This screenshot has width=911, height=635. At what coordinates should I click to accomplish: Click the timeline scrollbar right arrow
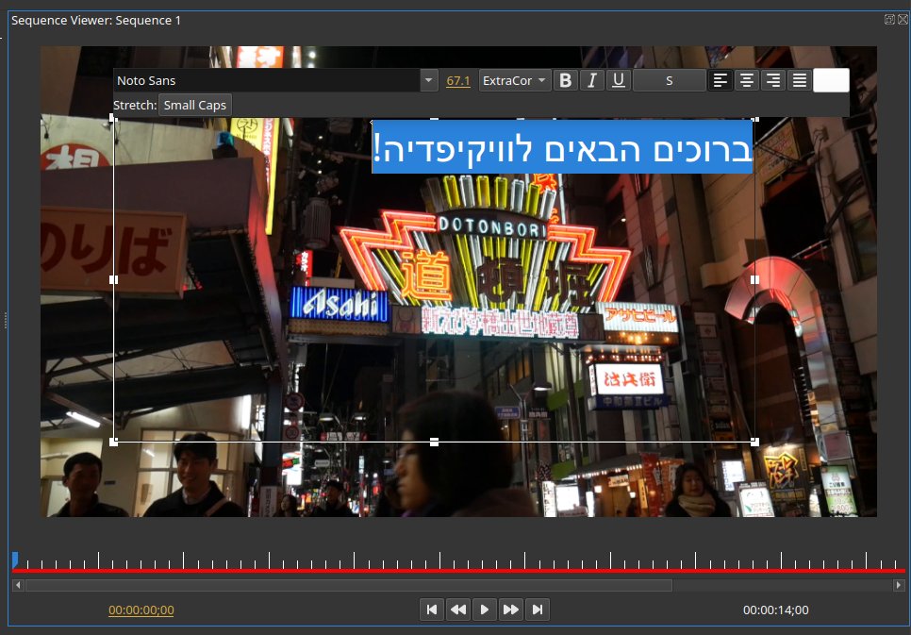(x=900, y=585)
